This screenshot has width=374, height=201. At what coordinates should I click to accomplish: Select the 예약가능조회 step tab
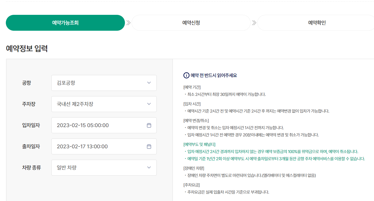pos(65,23)
